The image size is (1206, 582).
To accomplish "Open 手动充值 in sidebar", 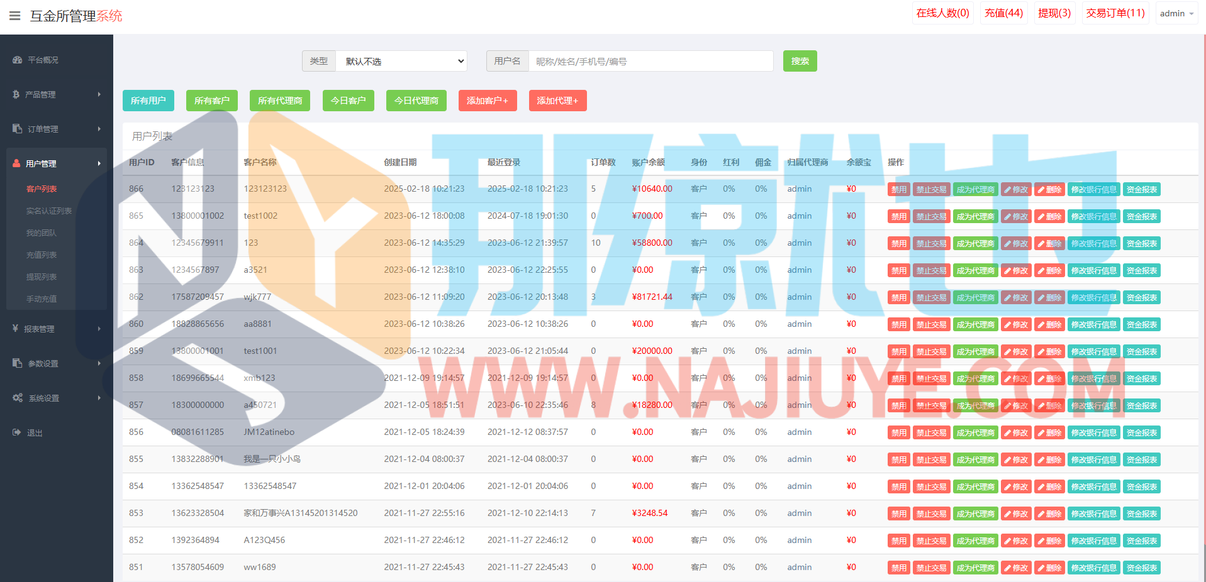I will 42,299.
